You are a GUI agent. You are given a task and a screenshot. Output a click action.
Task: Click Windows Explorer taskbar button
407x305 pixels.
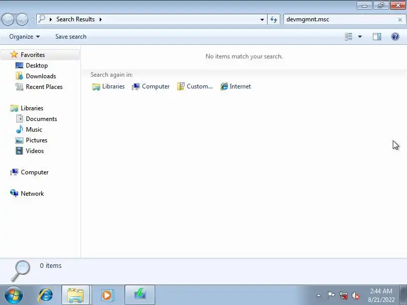click(x=75, y=295)
